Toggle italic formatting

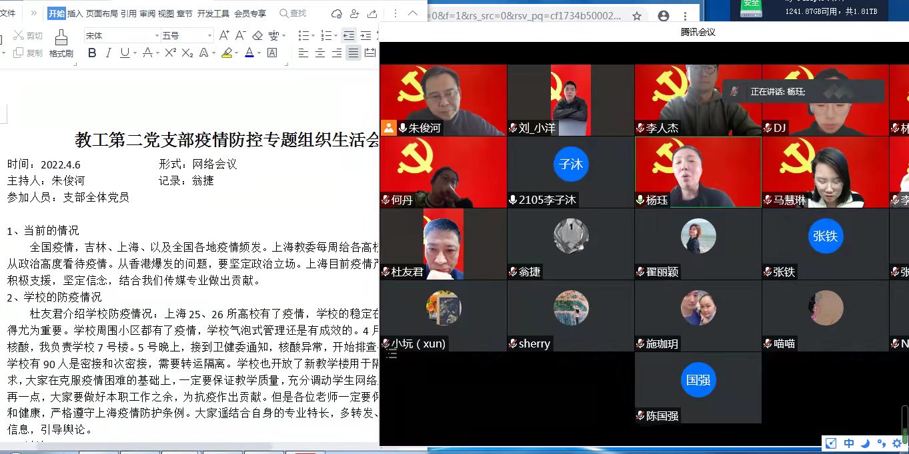[x=108, y=53]
